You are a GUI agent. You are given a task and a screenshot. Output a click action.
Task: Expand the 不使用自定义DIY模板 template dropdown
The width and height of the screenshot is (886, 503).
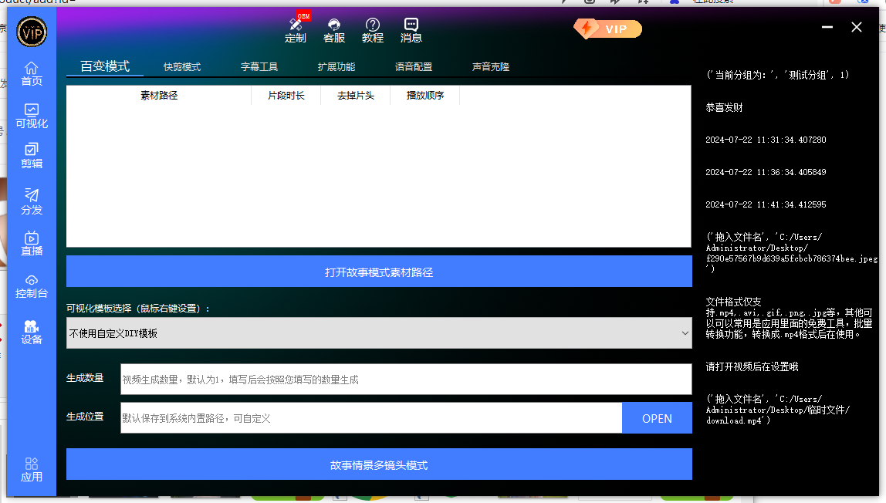379,333
